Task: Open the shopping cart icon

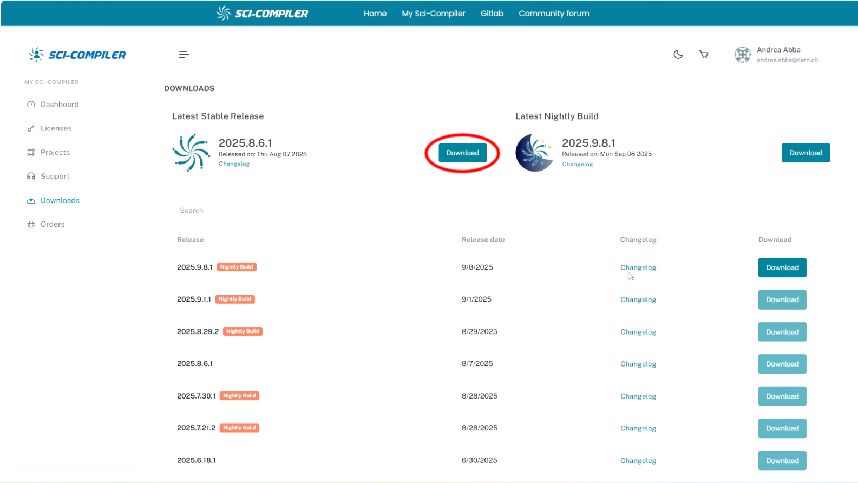Action: pos(704,54)
